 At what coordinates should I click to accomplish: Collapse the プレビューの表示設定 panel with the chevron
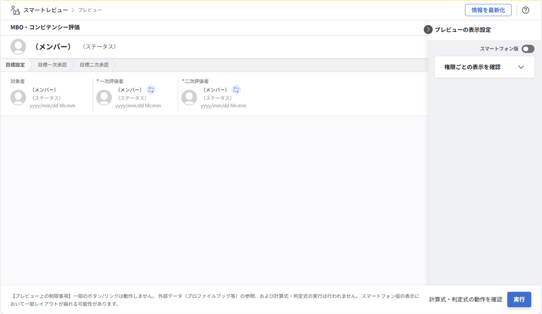click(427, 30)
